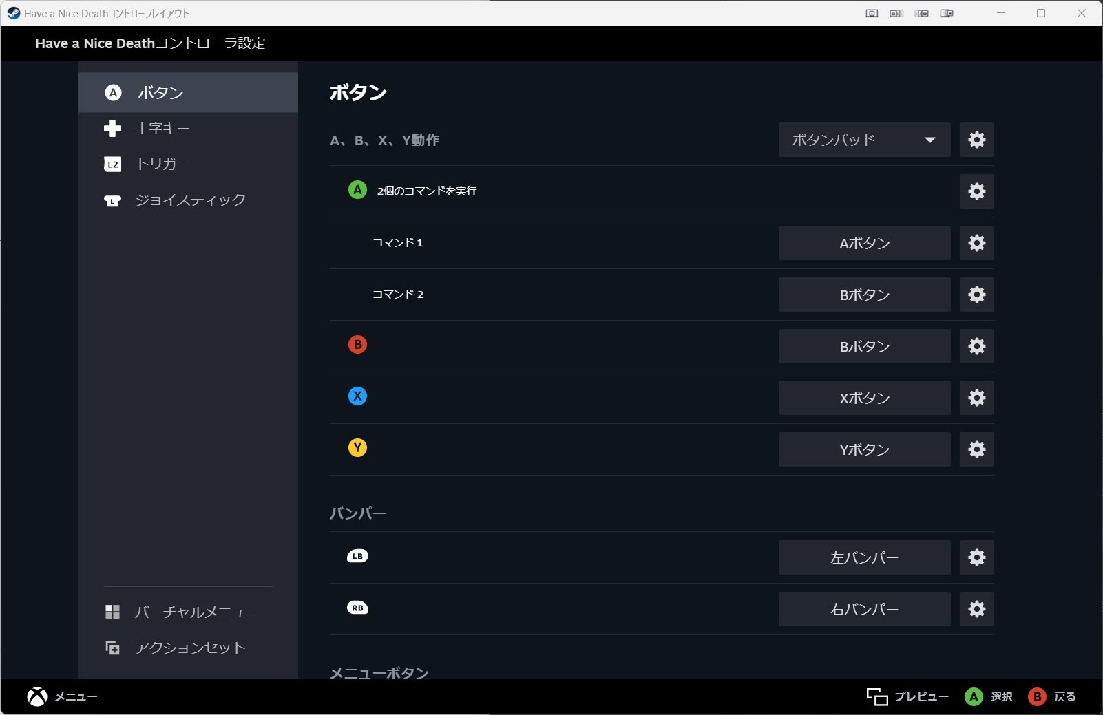Click the コマンド 1 label
The height and width of the screenshot is (715, 1103).
pyautogui.click(x=397, y=242)
